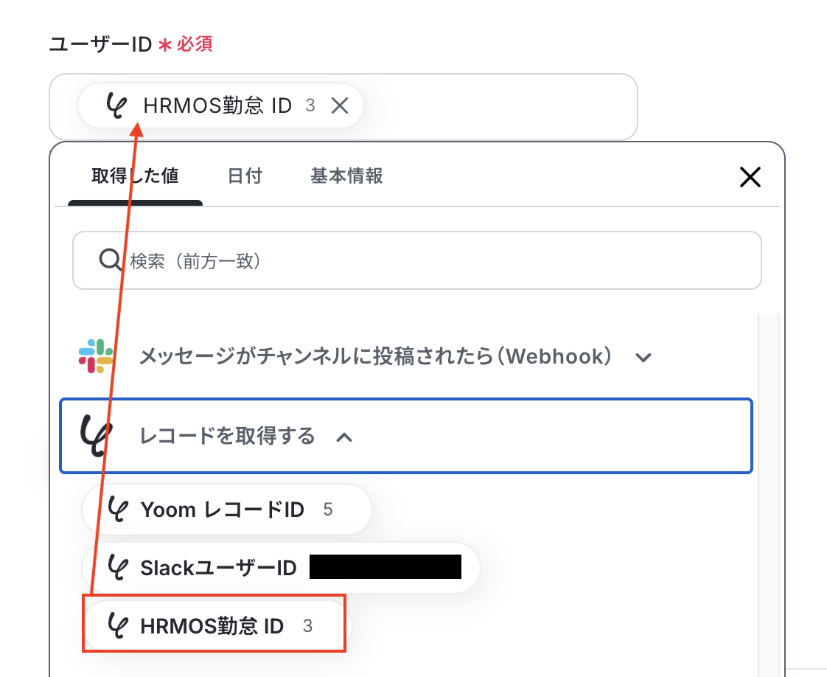Collapse レコードを取得する section chevron
Screen dimensions: 827x677
point(344,437)
